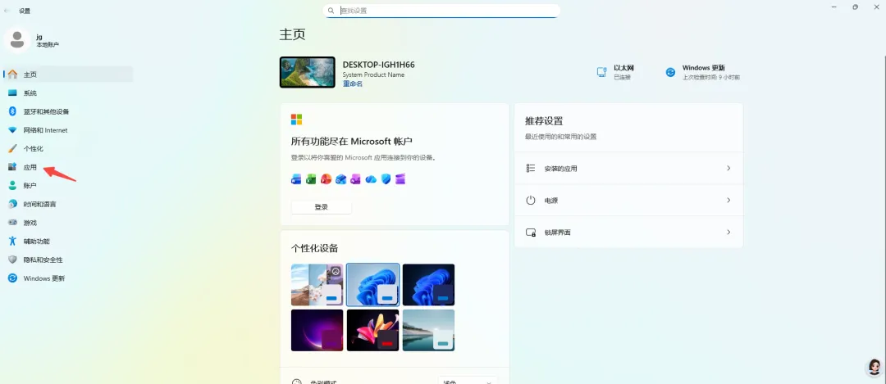Screen dimensions: 886x384
Task: Expand the 锁屏界面 row chevron
Action: point(728,232)
